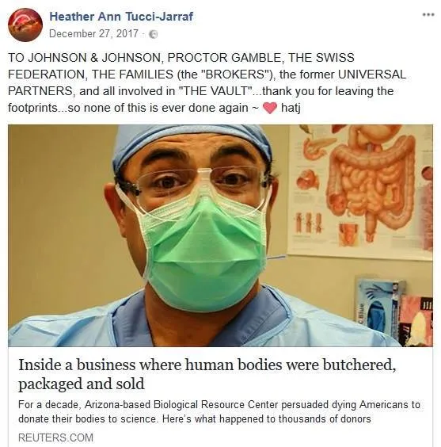The width and height of the screenshot is (441, 447).
Task: Open the article preview photo of masked surgeon
Action: [x=220, y=235]
